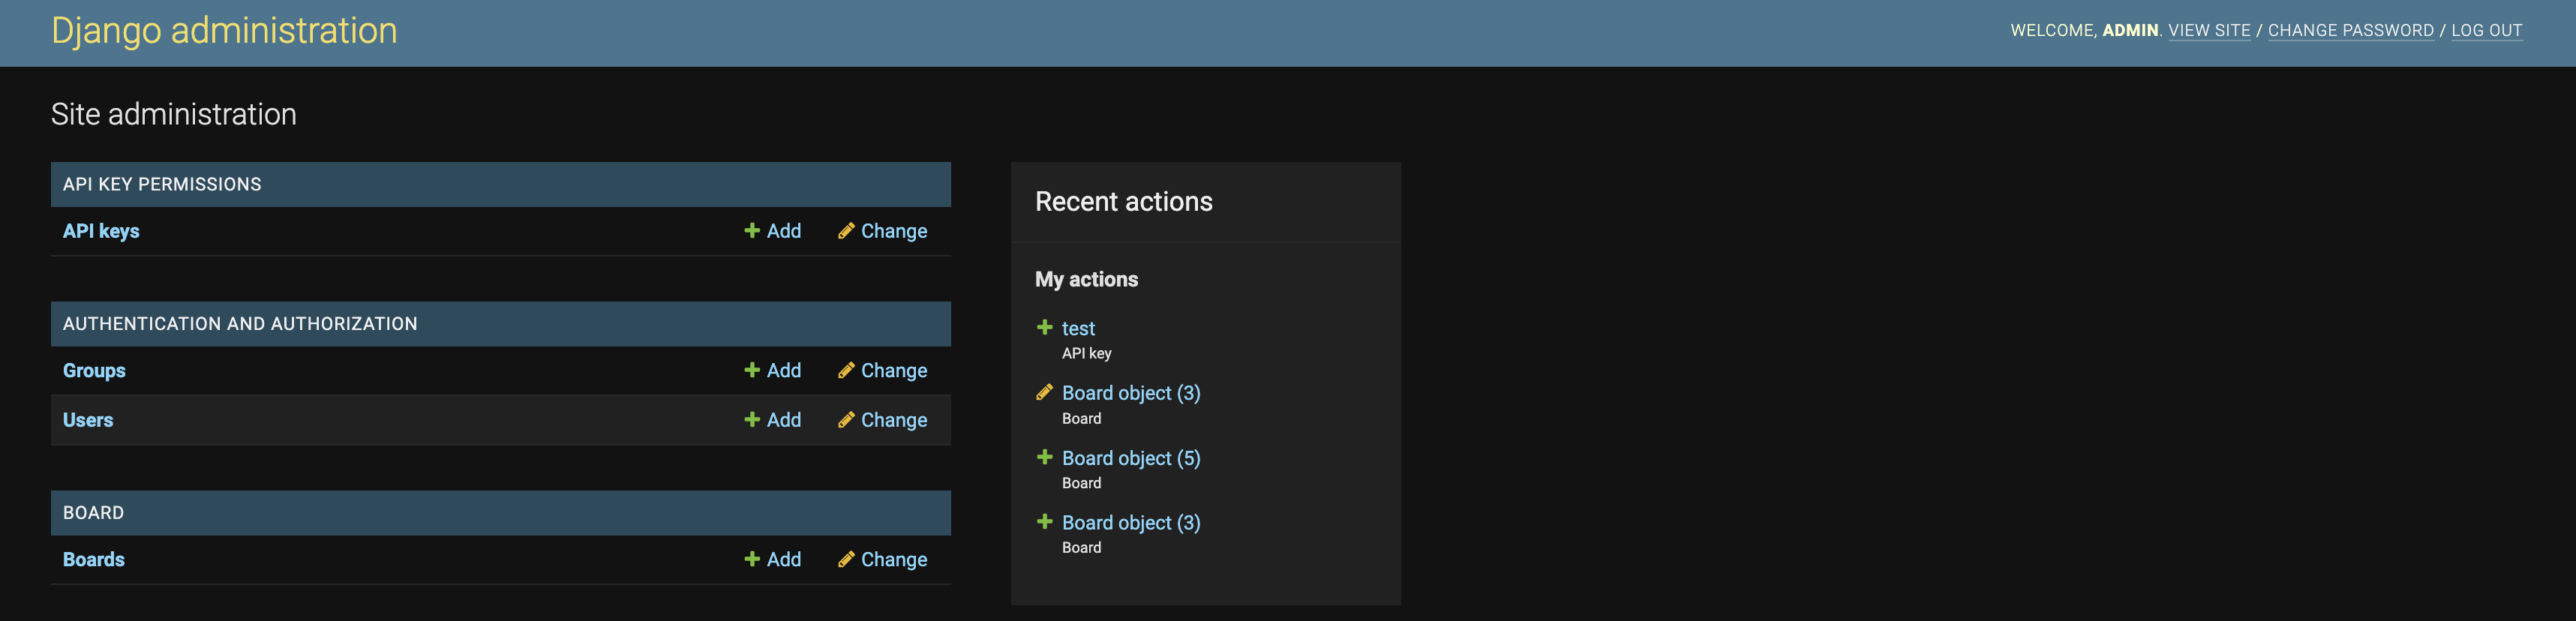The image size is (2576, 621).
Task: Add a new Group
Action: [x=783, y=370]
